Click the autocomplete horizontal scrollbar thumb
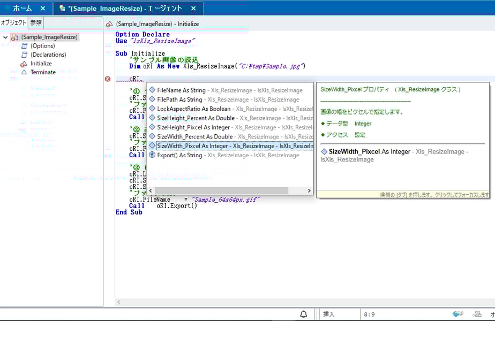495x353 pixels. [x=221, y=191]
